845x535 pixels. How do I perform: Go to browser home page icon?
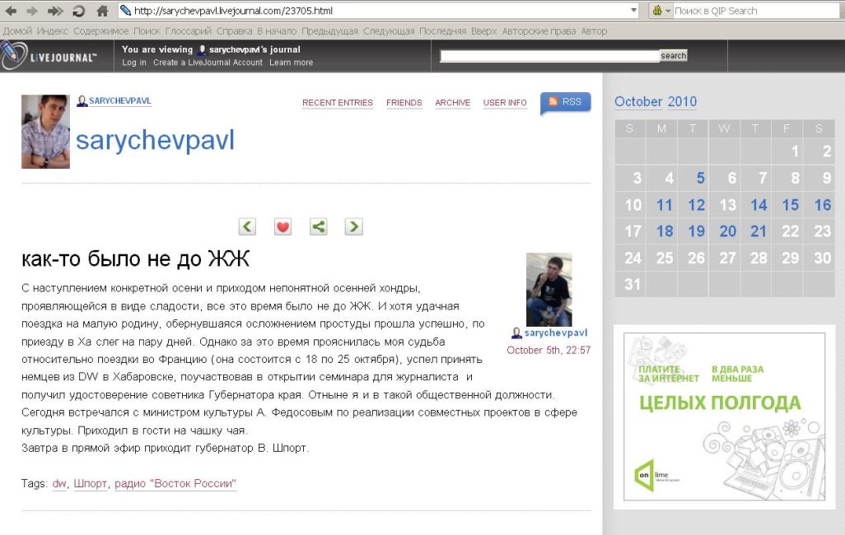coord(102,11)
